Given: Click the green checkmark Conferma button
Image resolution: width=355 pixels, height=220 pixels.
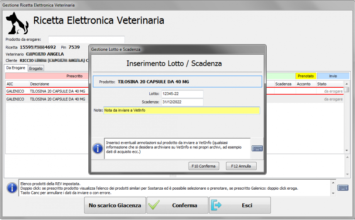Looking at the screenshot, I should pyautogui.click(x=177, y=205).
